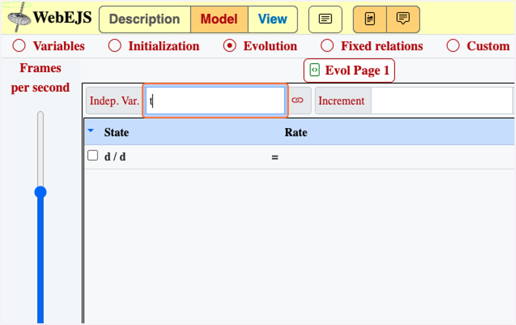The image size is (516, 325).
Task: Select the Custom radio button
Action: (x=453, y=46)
